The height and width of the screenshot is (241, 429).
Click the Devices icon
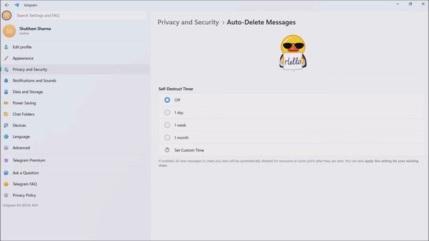tap(6, 125)
